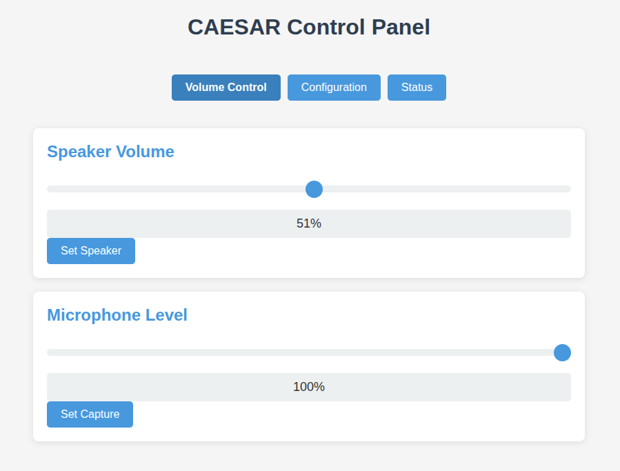
Task: Click Microphone Level track at the three-quarter point
Action: click(x=440, y=352)
